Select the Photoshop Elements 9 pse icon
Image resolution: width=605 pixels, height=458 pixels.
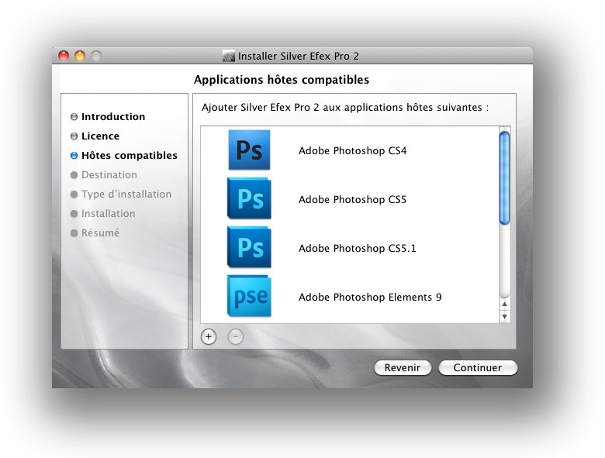pyautogui.click(x=249, y=296)
